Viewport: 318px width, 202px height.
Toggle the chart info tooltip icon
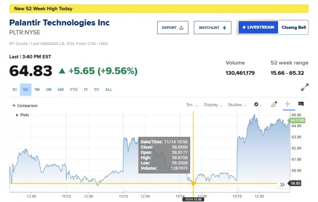(x=301, y=105)
